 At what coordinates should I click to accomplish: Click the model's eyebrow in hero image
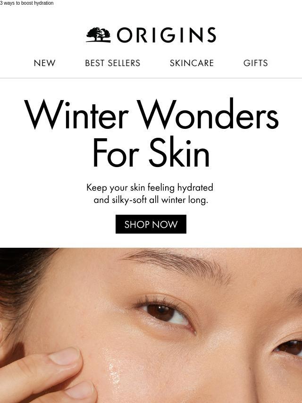click(177, 265)
